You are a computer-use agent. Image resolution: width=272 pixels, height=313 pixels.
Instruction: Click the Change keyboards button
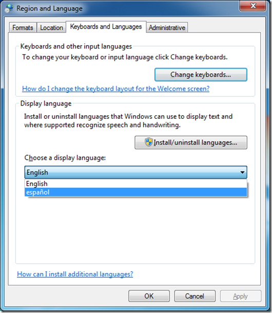click(201, 75)
